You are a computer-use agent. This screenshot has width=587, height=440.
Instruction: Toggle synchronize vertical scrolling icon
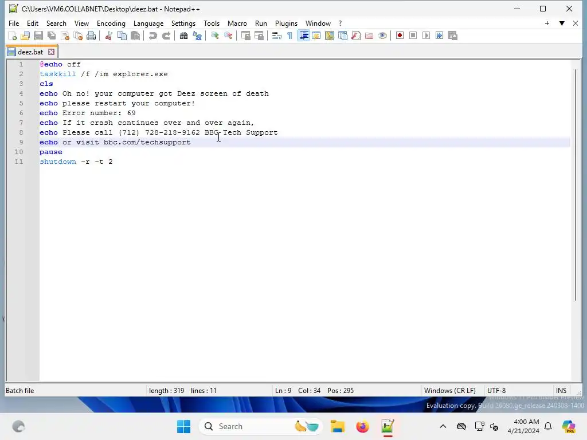point(245,36)
